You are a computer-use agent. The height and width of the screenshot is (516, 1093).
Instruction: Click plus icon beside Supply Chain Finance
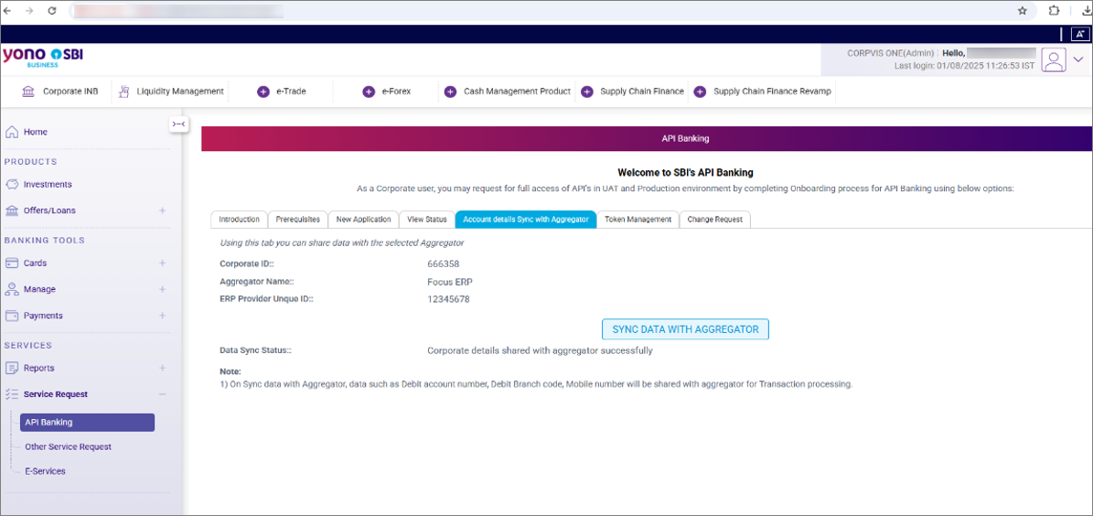tap(587, 91)
